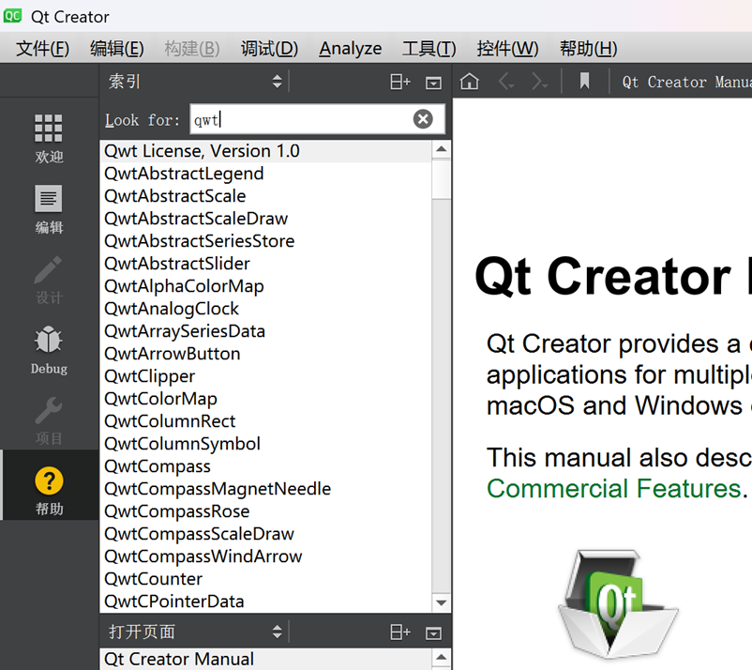Go forward with the next arrow
Viewport: 752px width, 670px height.
coord(539,82)
